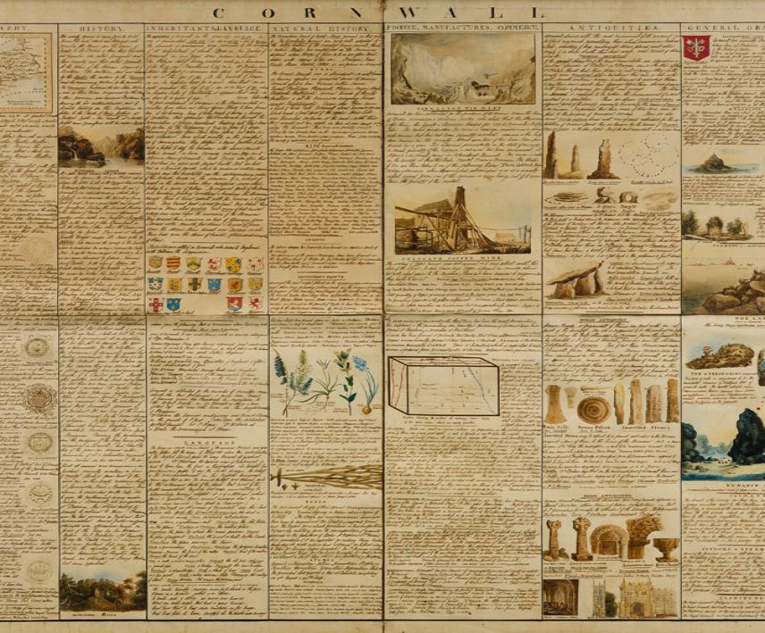Open the copper mine engine house painting
This screenshot has width=765, height=633.
click(x=462, y=219)
